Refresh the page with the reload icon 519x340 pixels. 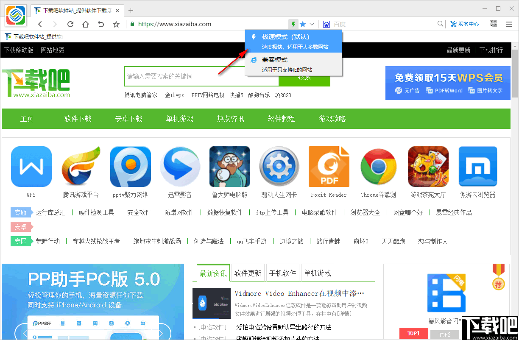point(70,24)
